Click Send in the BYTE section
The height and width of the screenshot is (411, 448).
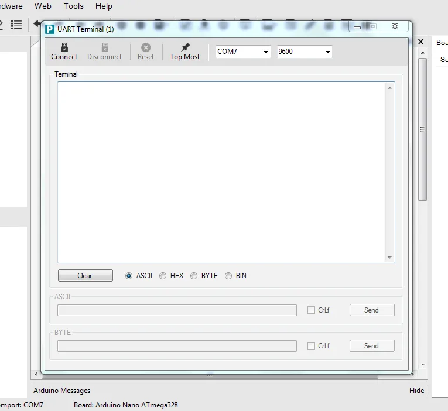[x=372, y=346]
